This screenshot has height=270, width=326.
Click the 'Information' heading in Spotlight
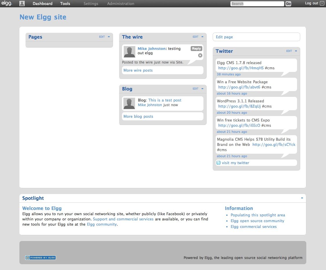[x=239, y=208]
